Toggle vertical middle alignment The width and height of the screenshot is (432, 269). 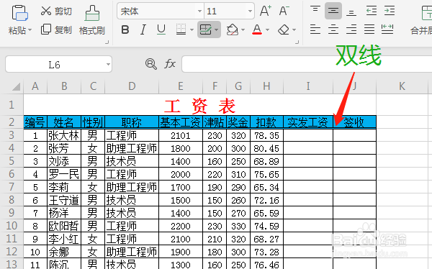click(333, 11)
